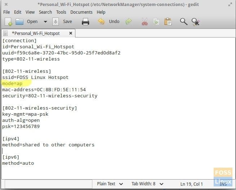Copy the selection with the copy icon
236x190 pixels.
pyautogui.click(x=156, y=22)
